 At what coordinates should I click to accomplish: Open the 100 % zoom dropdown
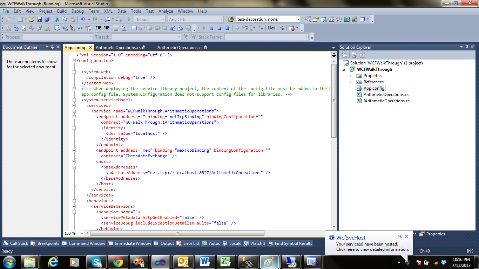pyautogui.click(x=82, y=233)
